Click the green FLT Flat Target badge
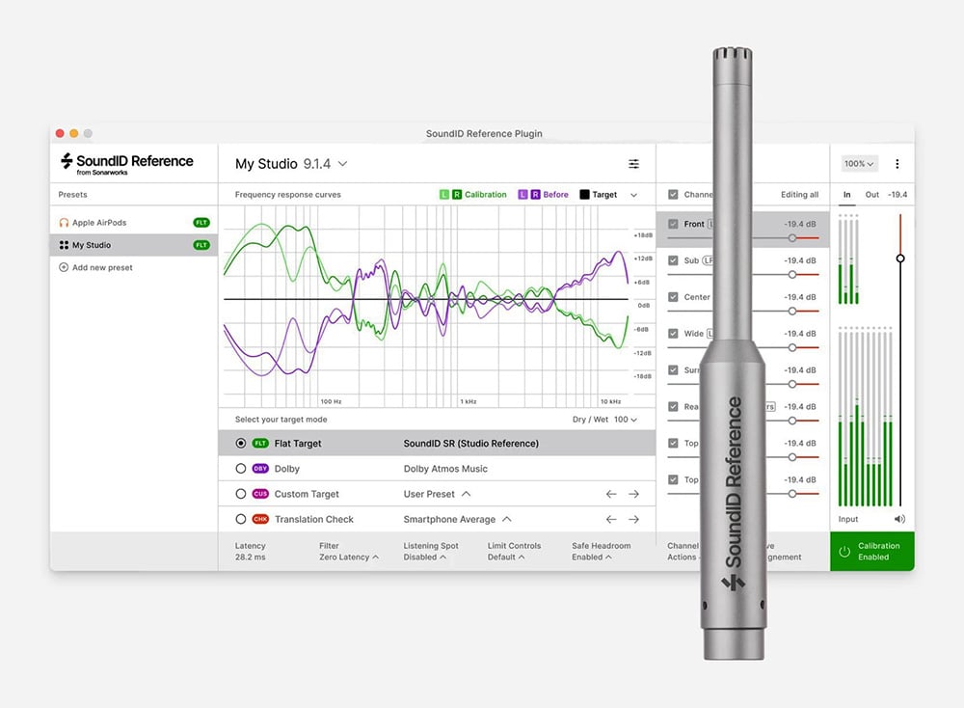This screenshot has width=964, height=708. (x=260, y=444)
